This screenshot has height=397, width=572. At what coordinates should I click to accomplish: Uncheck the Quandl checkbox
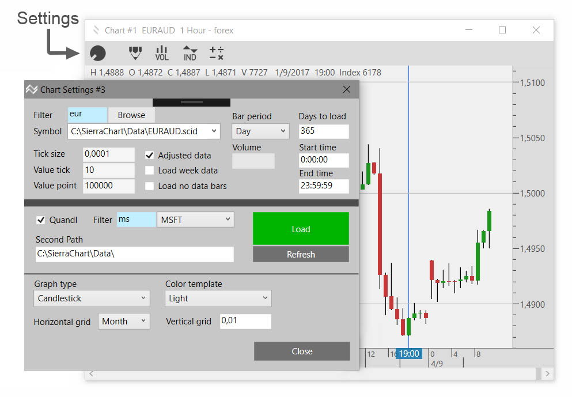pyautogui.click(x=41, y=220)
